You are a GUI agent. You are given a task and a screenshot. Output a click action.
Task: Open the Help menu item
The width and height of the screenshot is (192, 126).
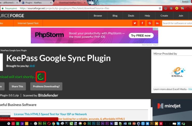click(x=147, y=16)
